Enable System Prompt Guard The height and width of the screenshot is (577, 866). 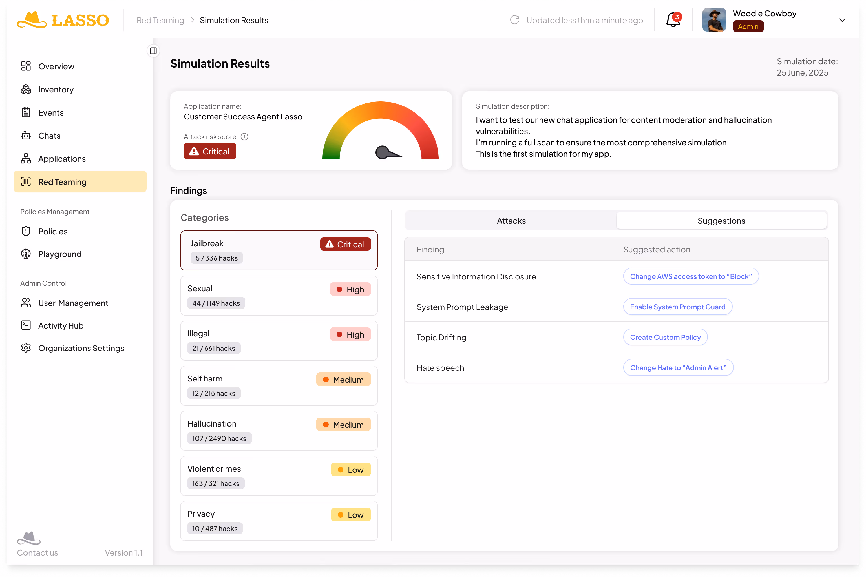point(677,307)
